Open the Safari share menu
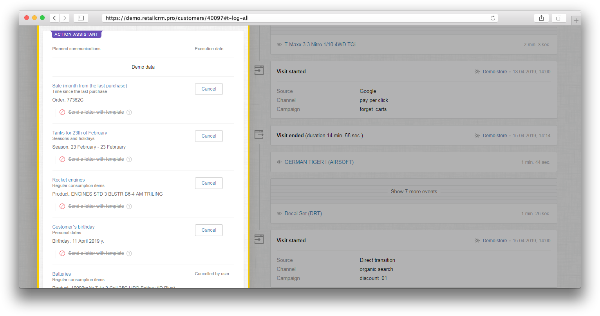Screen dimensions: 600x316 [x=541, y=18]
